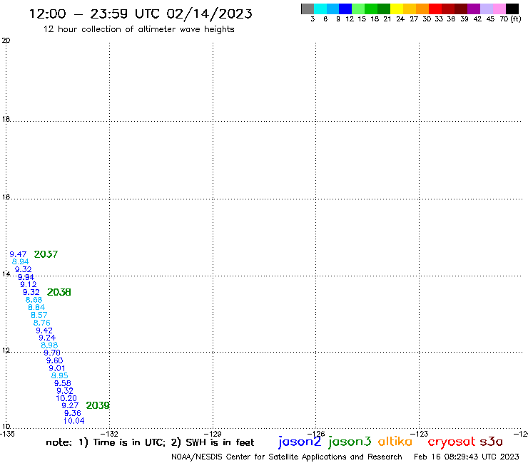Click the NOAA/NESDIS Center credit text
Image resolution: width=528 pixels, height=463 pixels.
[x=287, y=457]
